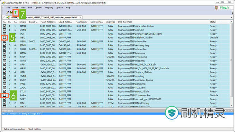Click the Single mode phone icon
This screenshot has width=235, height=132.
[216, 8]
